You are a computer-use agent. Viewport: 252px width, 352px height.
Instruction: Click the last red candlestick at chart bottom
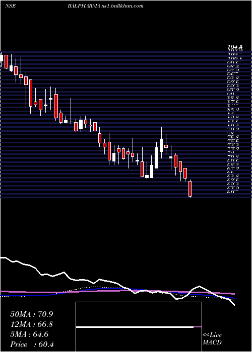(x=190, y=189)
